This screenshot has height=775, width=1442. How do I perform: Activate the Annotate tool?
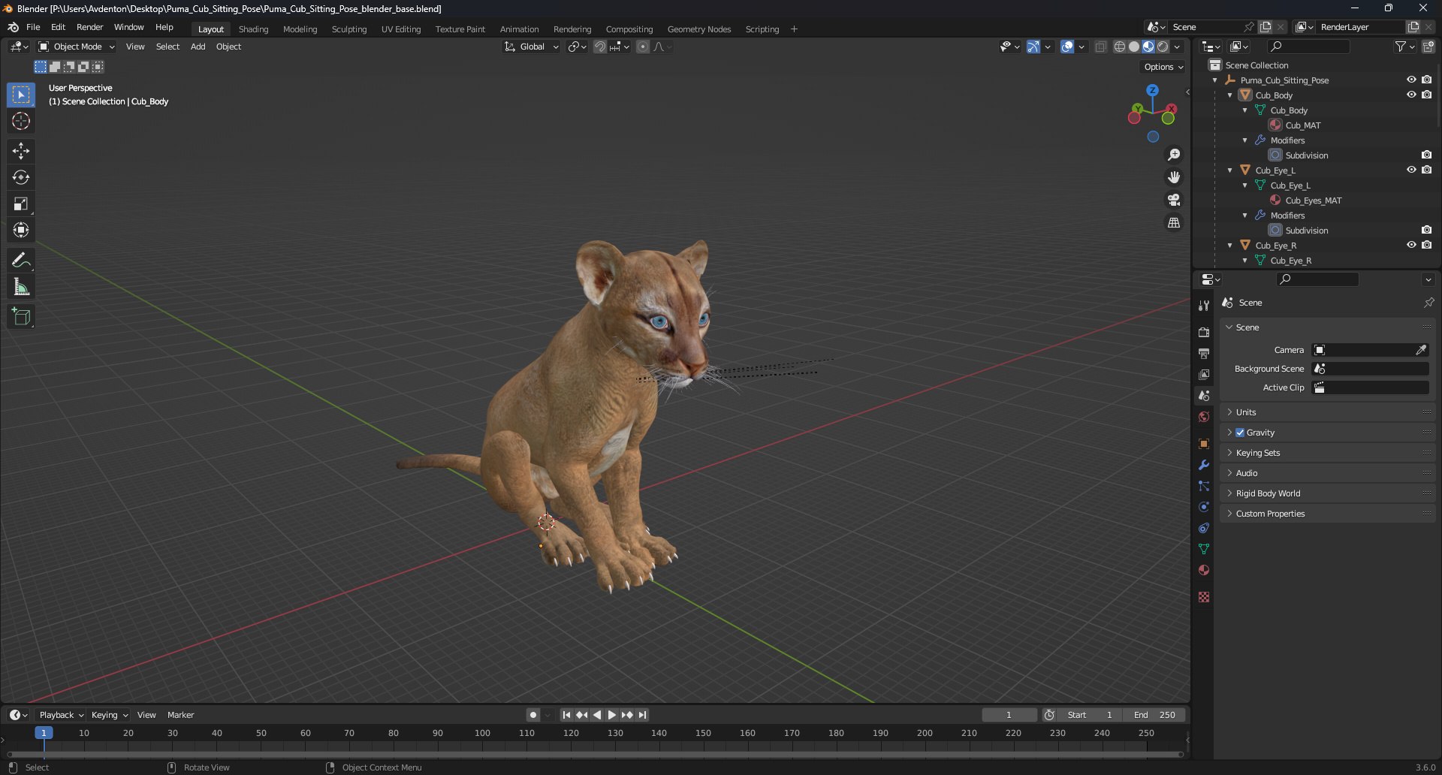pyautogui.click(x=21, y=261)
